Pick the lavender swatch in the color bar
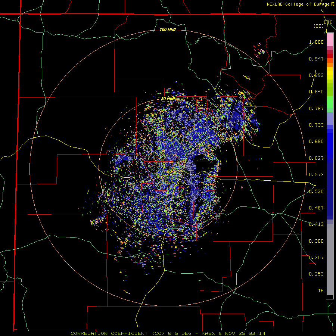 (x=330, y=118)
